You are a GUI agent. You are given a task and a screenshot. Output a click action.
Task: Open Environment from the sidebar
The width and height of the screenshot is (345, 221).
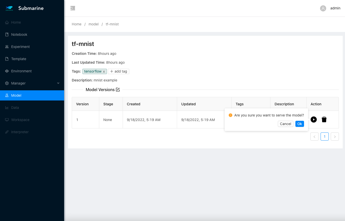click(x=21, y=71)
